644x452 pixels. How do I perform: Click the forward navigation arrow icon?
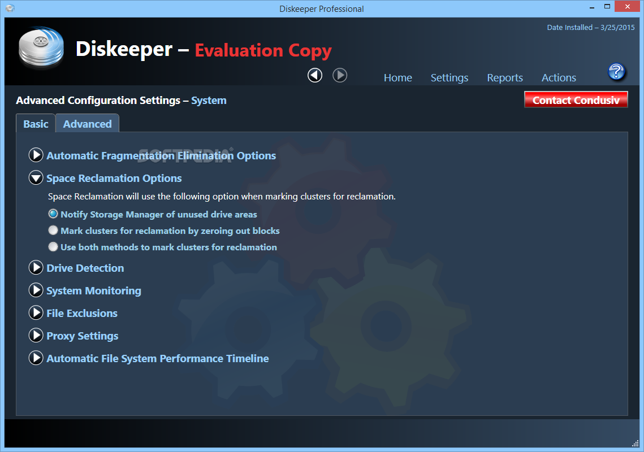pos(340,75)
